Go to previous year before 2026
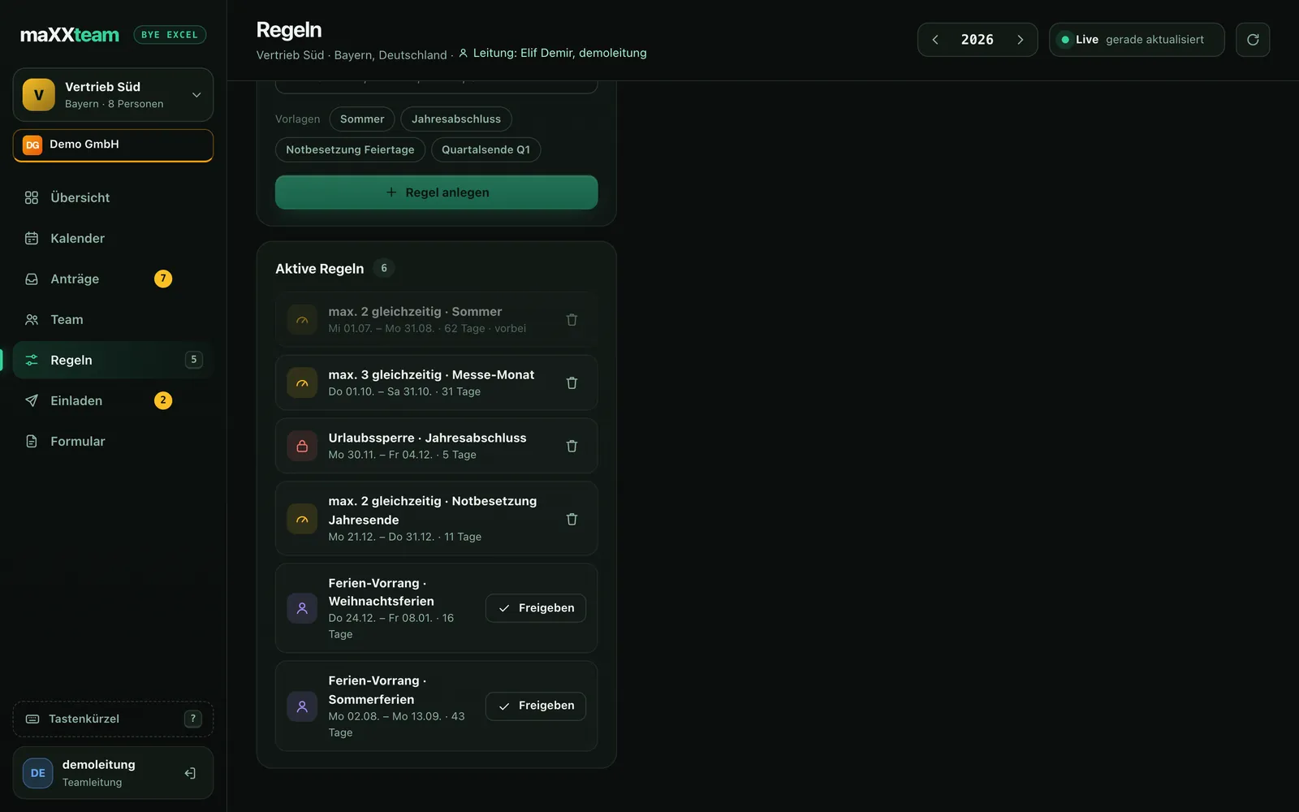The height and width of the screenshot is (812, 1299). click(x=935, y=40)
